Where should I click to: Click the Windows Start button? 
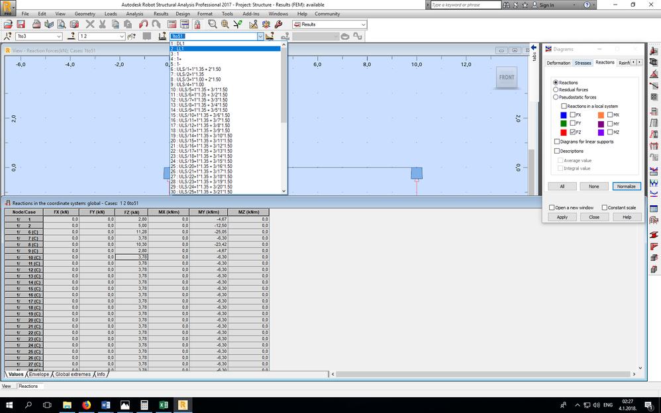(9, 405)
